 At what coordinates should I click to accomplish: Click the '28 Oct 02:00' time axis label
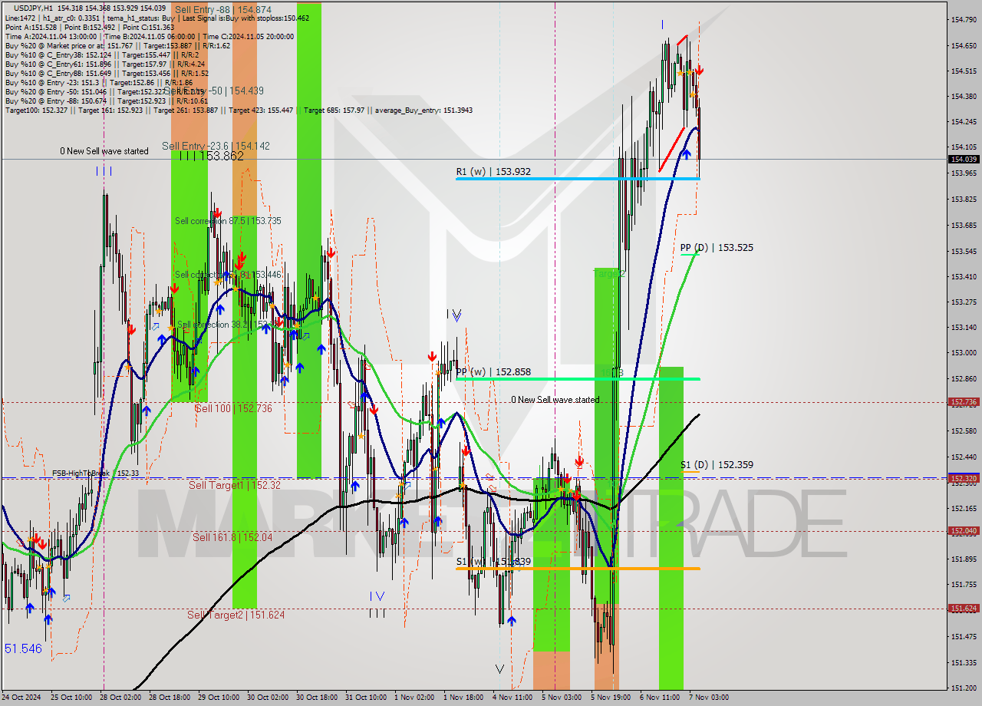(x=119, y=698)
